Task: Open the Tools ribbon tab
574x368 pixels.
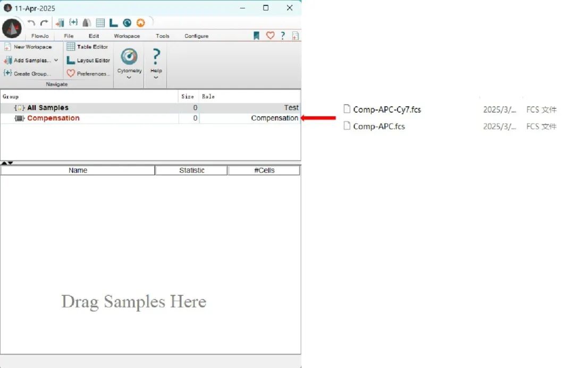Action: coord(163,36)
